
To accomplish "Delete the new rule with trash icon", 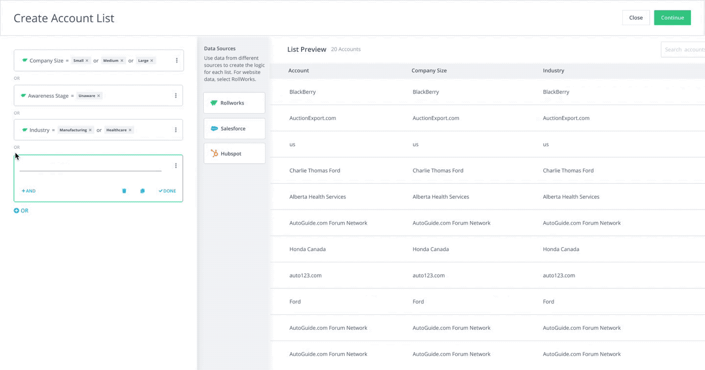I will pos(124,191).
